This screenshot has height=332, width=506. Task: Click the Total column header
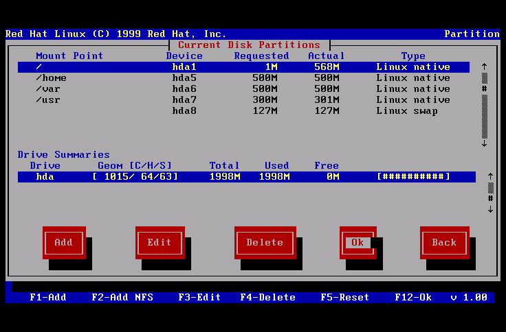click(225, 166)
